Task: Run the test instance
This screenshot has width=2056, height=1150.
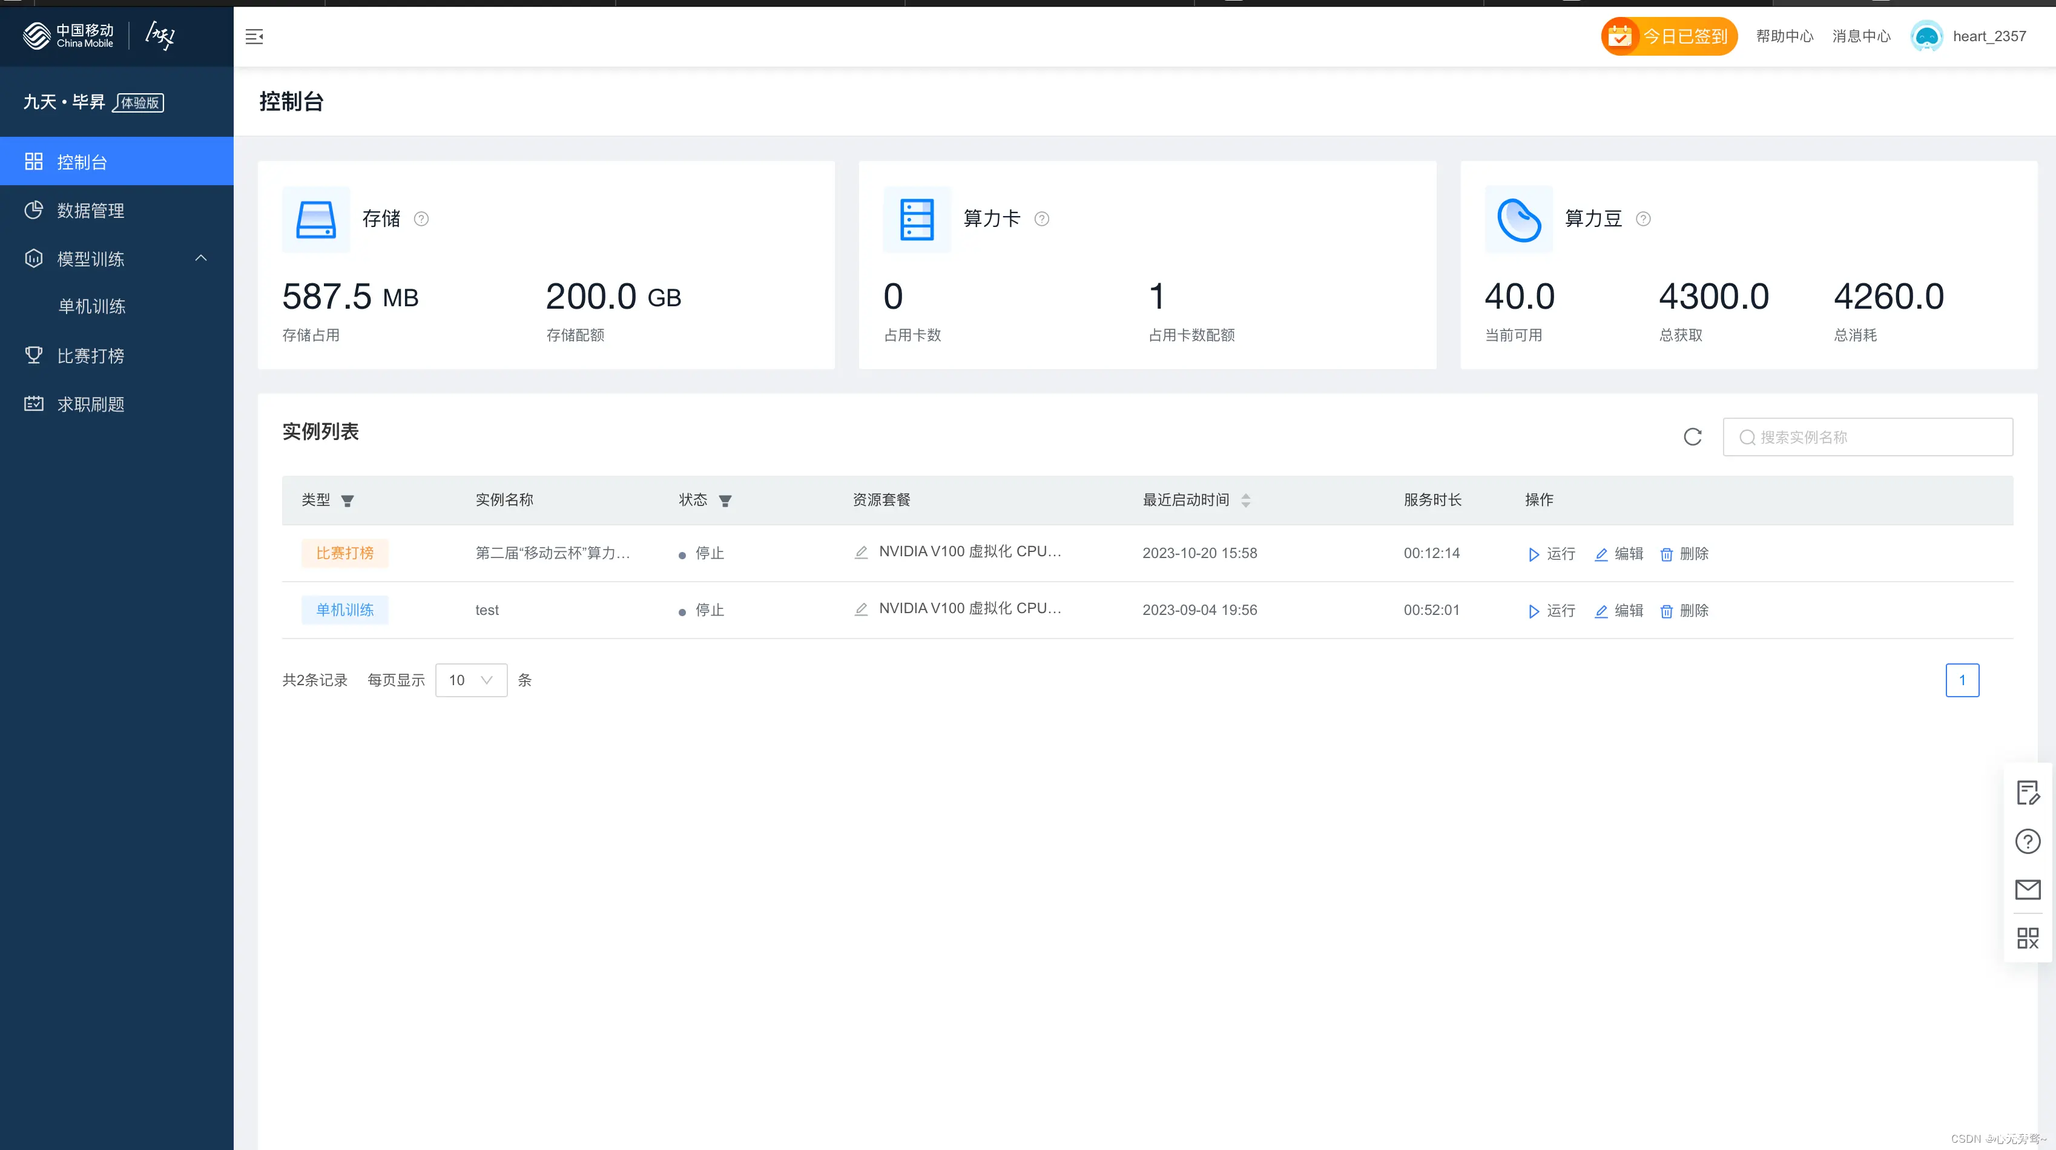Action: (x=1552, y=611)
